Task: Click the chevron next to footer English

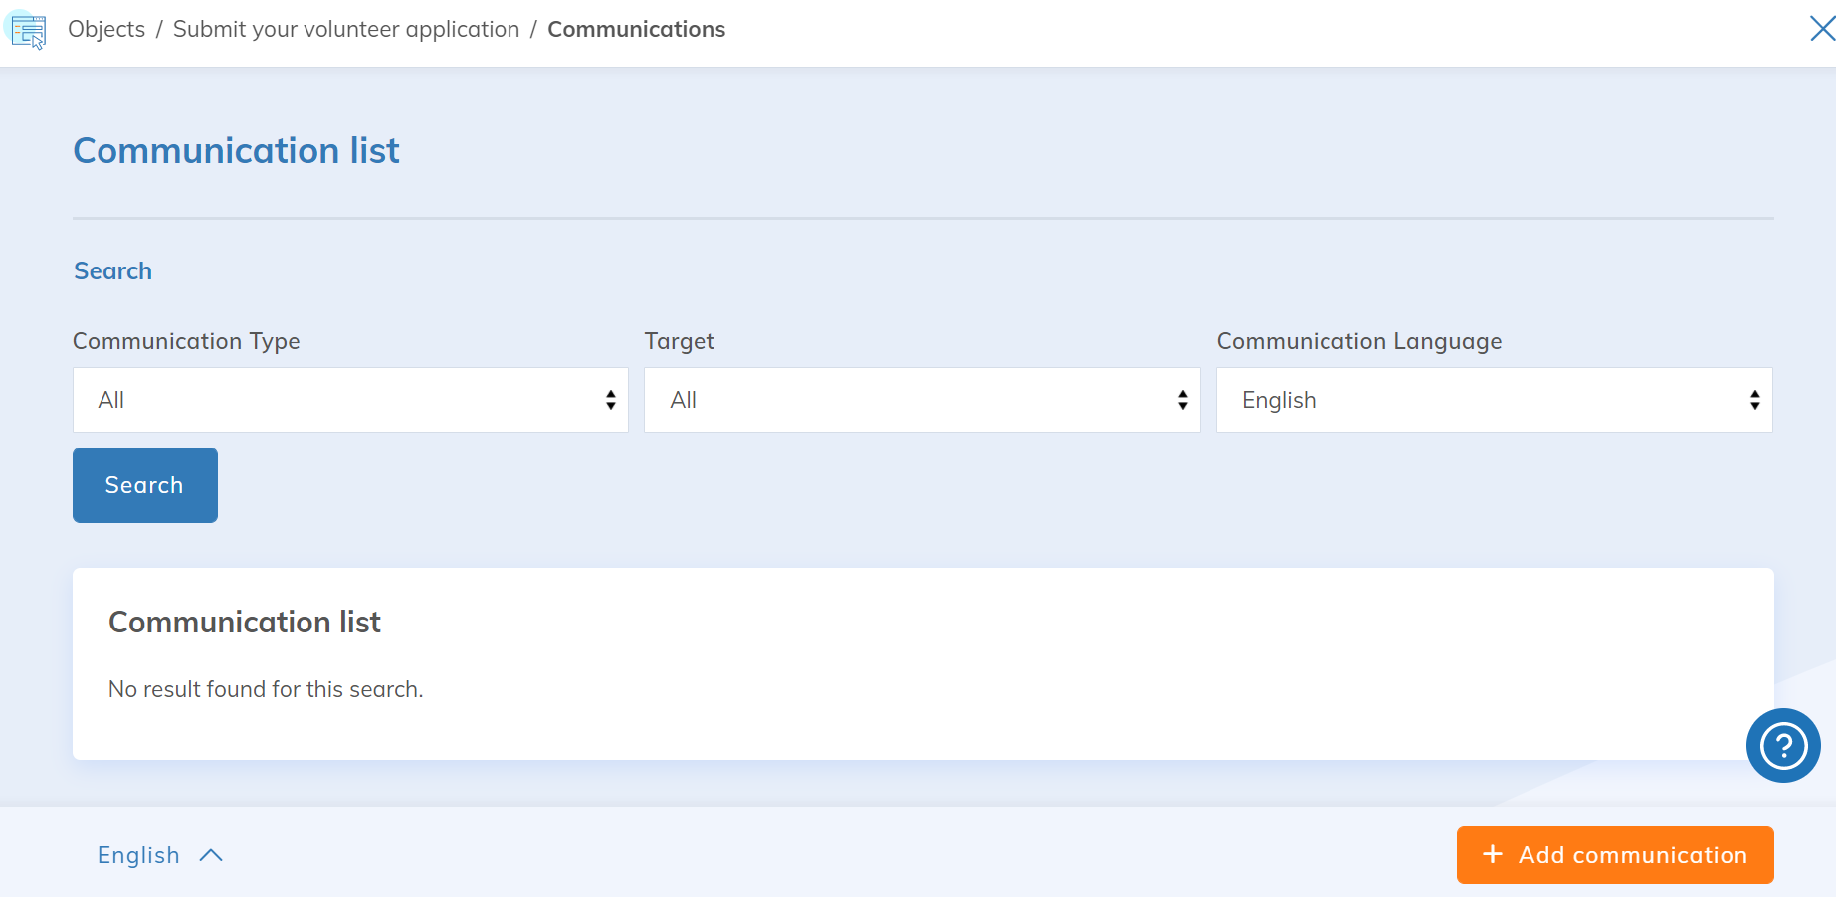Action: click(211, 855)
